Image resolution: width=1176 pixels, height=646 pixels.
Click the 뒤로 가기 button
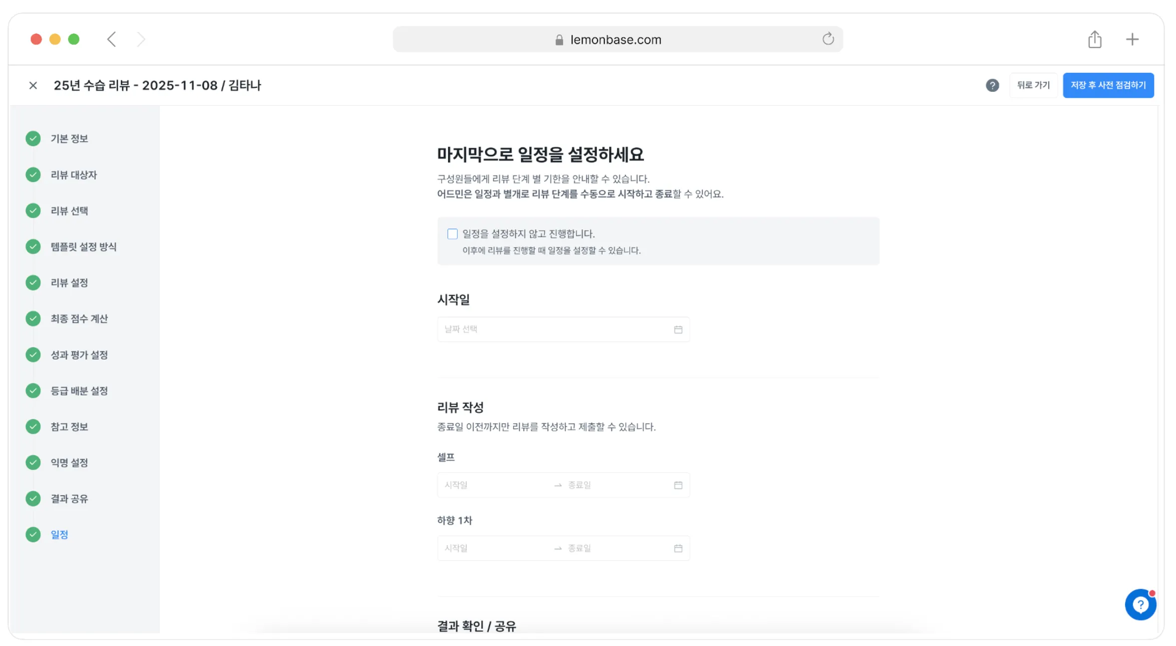[1033, 85]
